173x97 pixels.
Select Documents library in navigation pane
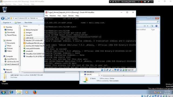point(10,43)
